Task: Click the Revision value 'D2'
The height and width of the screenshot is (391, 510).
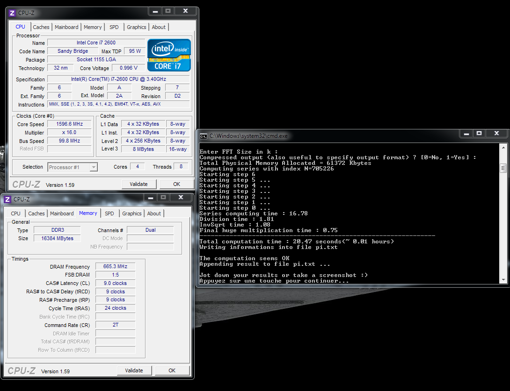Action: tap(177, 96)
